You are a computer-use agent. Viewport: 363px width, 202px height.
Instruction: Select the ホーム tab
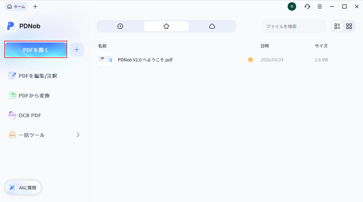16,6
